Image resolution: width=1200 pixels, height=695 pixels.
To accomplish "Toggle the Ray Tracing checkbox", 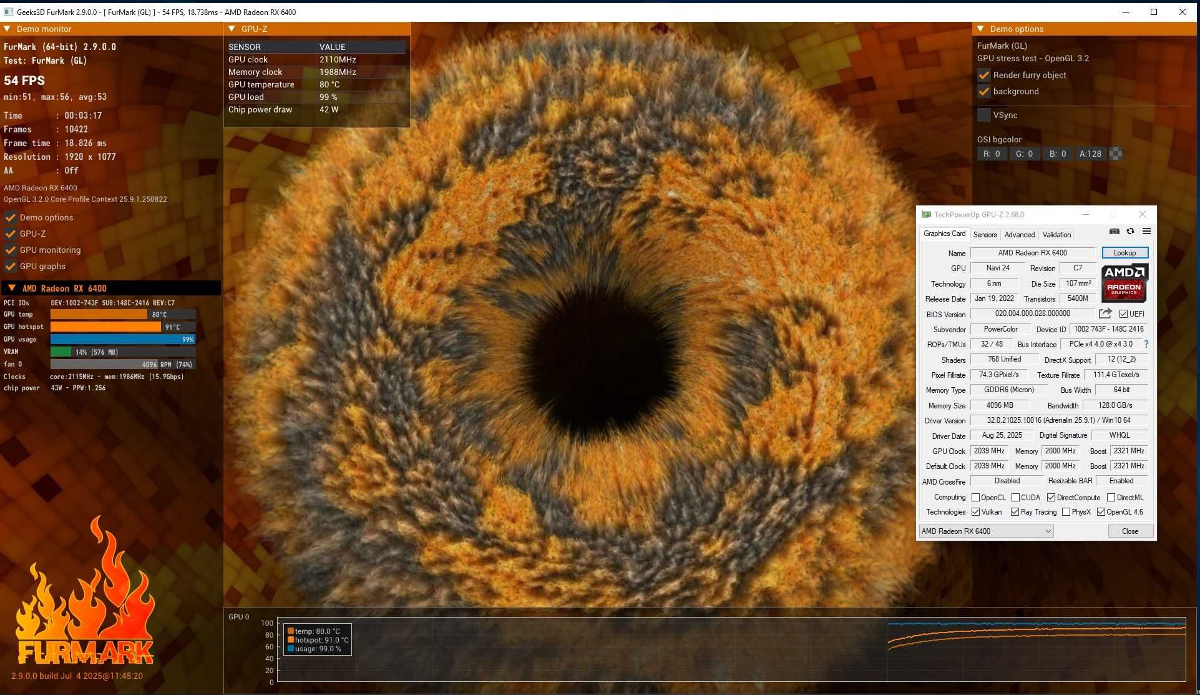I will click(1015, 512).
